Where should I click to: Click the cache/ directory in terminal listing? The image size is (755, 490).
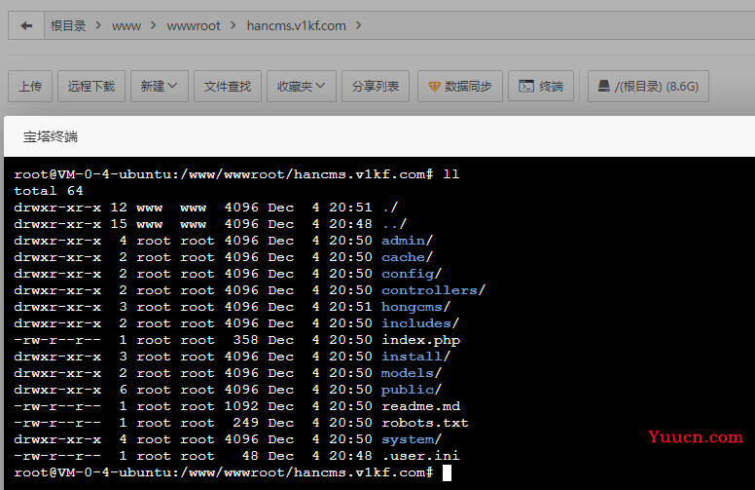click(408, 257)
